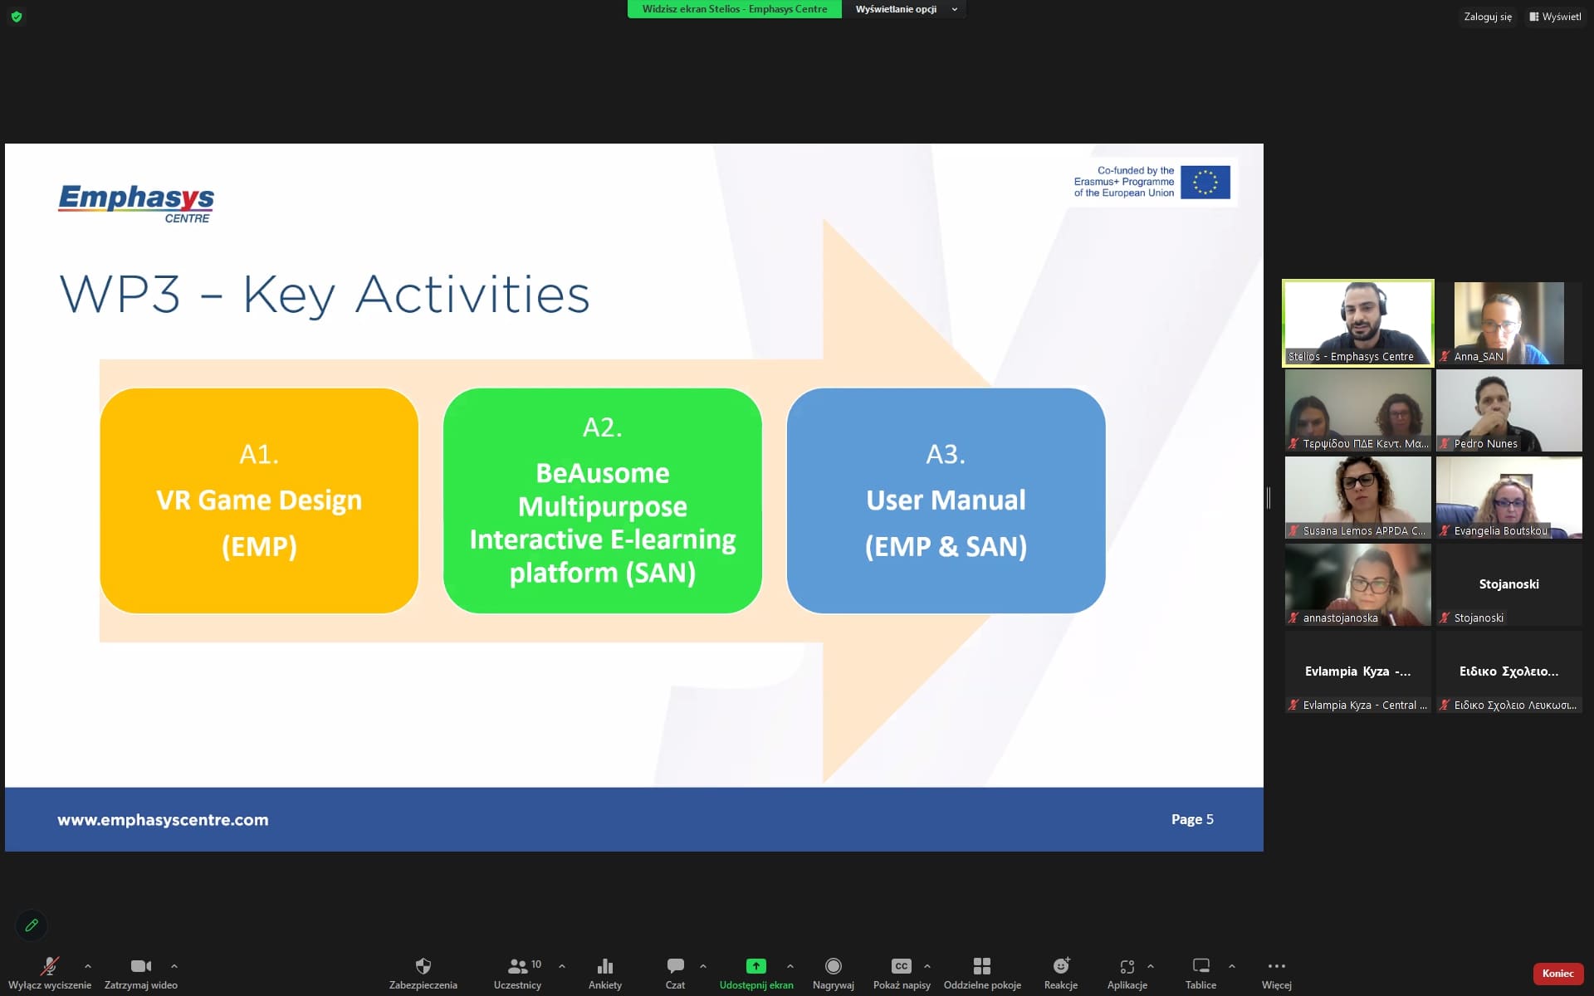1594x996 pixels.
Task: Open Ankiety polls icon
Action: (605, 966)
